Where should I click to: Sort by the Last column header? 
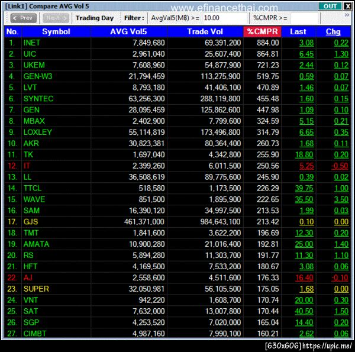tap(298, 32)
